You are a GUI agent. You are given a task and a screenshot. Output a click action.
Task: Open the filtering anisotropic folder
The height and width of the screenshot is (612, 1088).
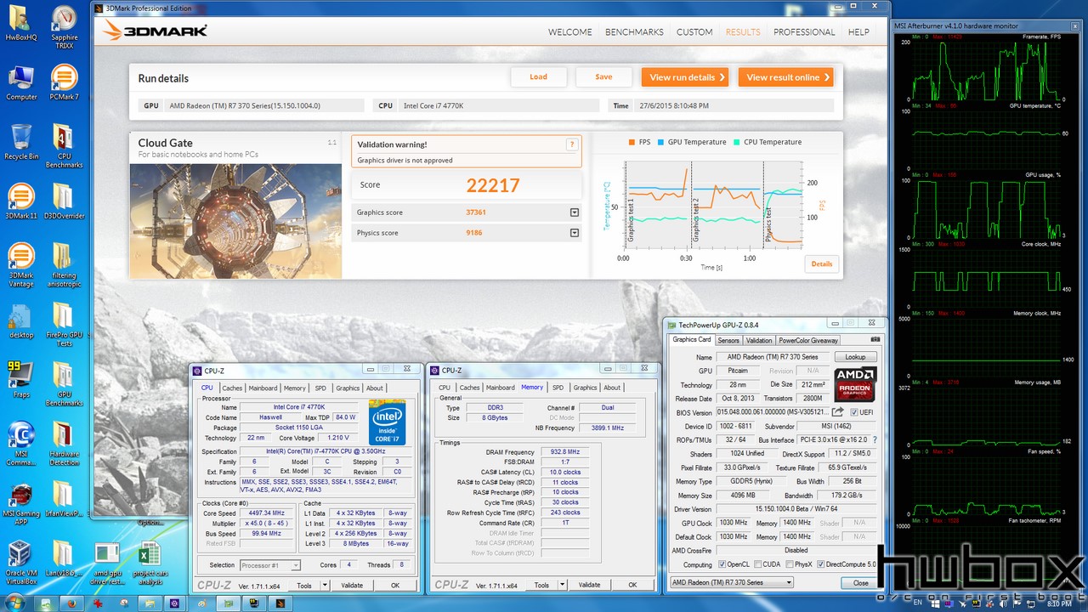(64, 265)
